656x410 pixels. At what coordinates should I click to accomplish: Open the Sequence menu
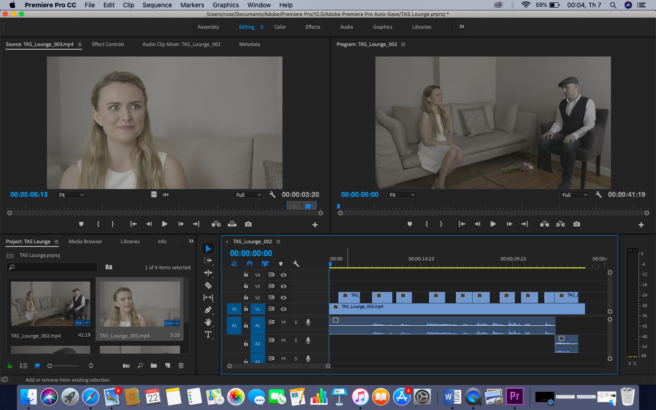[157, 5]
